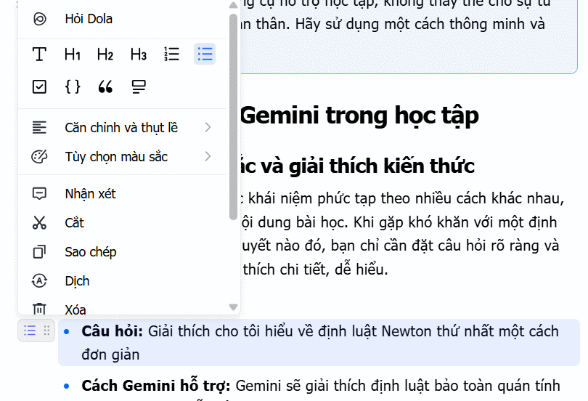Click the translate icon next to Dịch
The height and width of the screenshot is (401, 588).
(39, 280)
